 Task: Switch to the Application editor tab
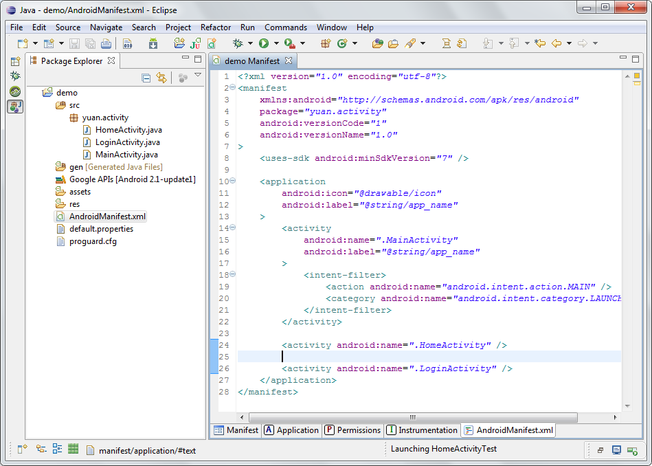pyautogui.click(x=291, y=430)
